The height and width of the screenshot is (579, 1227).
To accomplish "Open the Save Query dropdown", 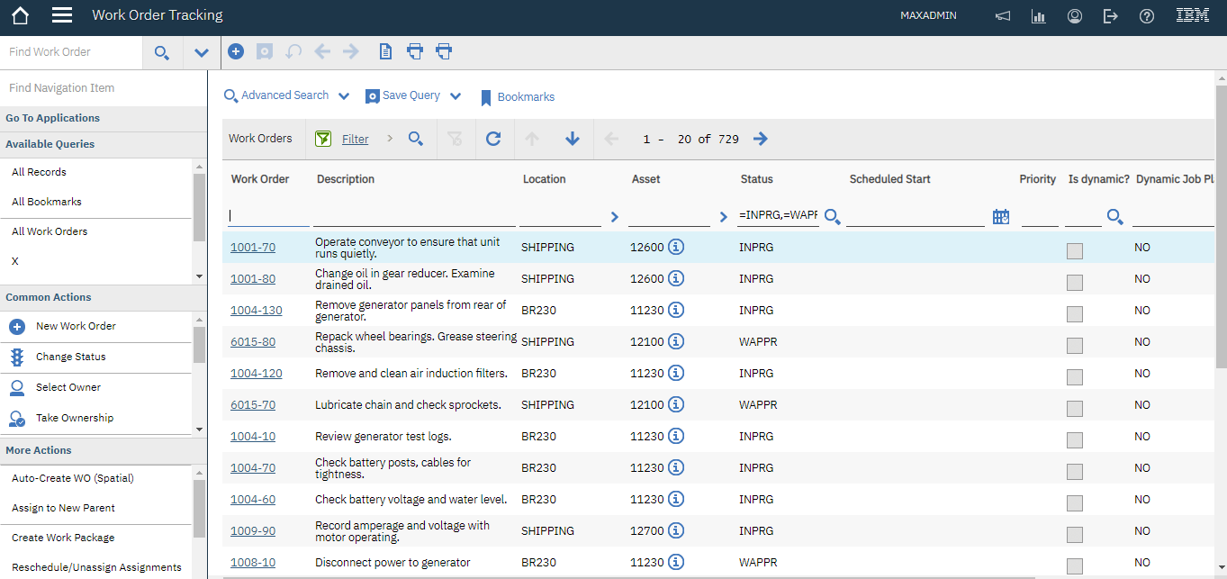I will [456, 95].
